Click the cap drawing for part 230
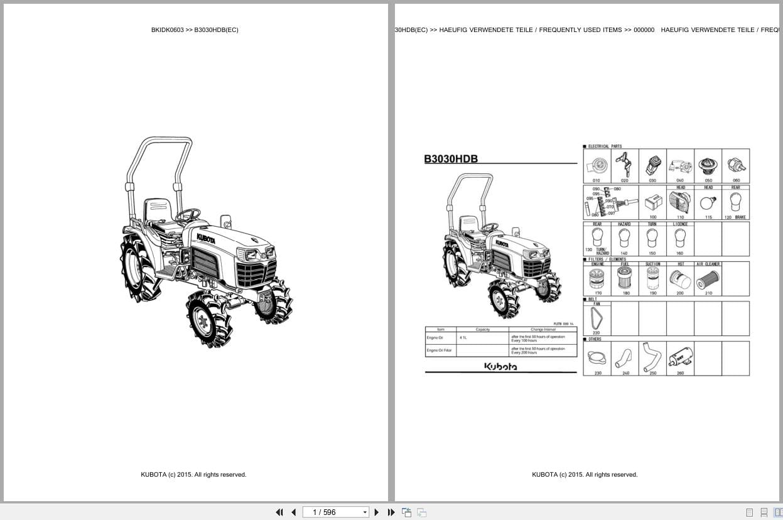This screenshot has height=520, width=783. pos(597,359)
